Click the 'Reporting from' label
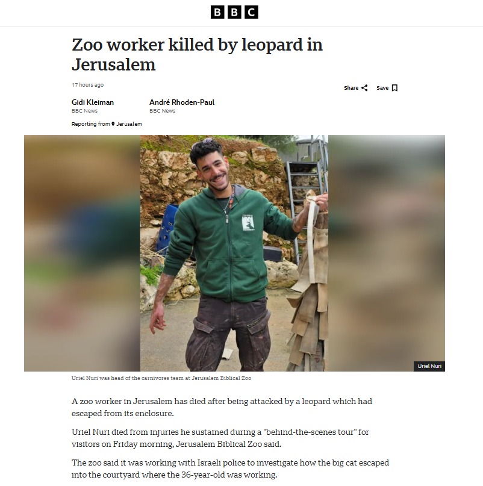 90,124
